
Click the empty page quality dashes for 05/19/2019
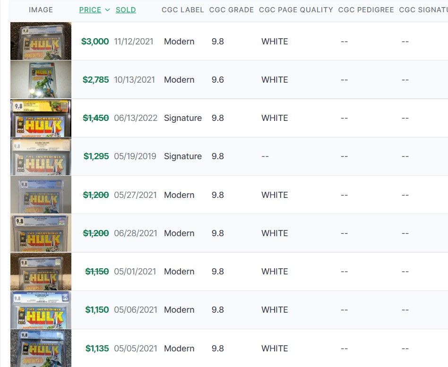pyautogui.click(x=265, y=156)
